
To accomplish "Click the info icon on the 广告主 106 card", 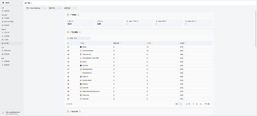I will [x=102, y=21].
